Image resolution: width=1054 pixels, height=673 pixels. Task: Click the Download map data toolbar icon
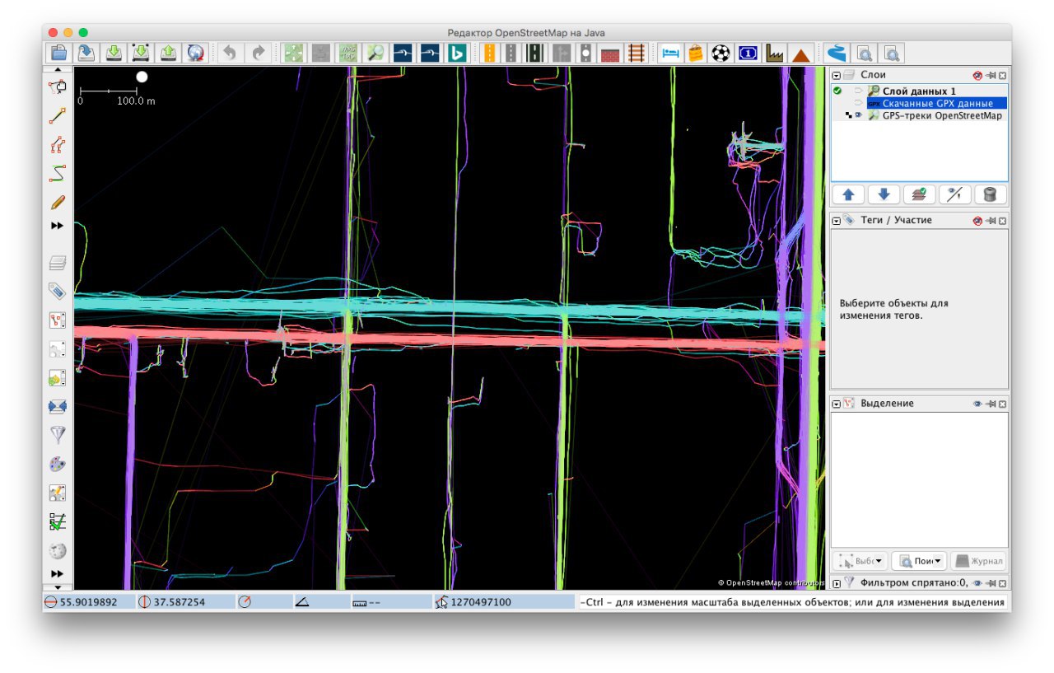tap(114, 54)
